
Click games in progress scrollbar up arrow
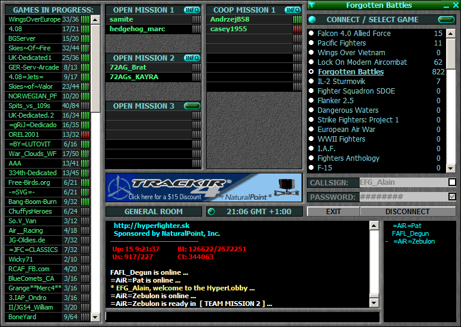point(95,20)
